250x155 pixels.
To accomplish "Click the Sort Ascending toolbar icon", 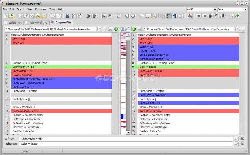I will click(x=103, y=16).
